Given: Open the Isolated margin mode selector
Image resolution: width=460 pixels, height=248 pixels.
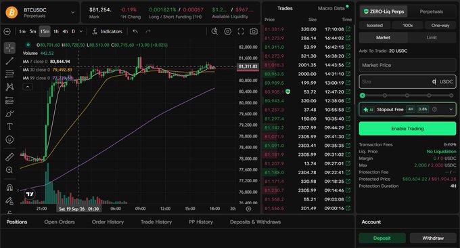Looking at the screenshot, I should click(375, 26).
